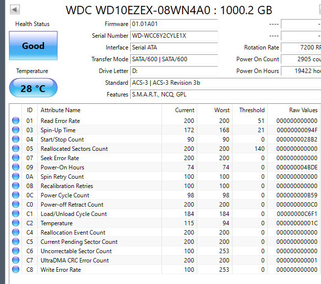Click status orb for Spin-Up Time

click(x=16, y=130)
